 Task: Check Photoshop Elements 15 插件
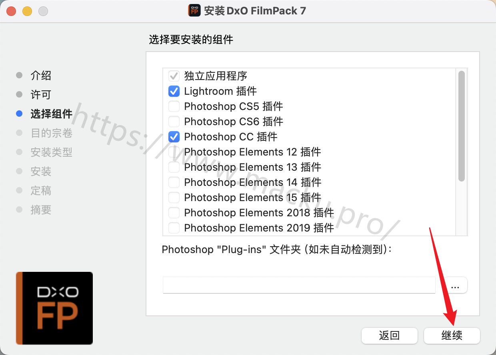click(174, 197)
